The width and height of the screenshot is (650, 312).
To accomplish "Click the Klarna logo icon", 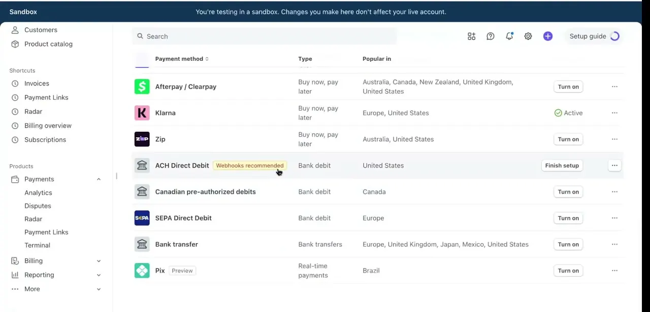I will 142,113.
